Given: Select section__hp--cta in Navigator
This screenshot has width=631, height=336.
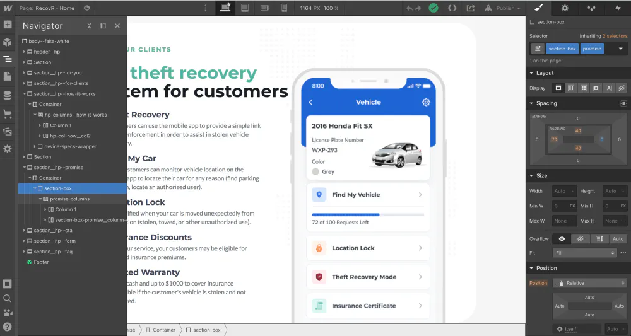Looking at the screenshot, I should [x=53, y=230].
